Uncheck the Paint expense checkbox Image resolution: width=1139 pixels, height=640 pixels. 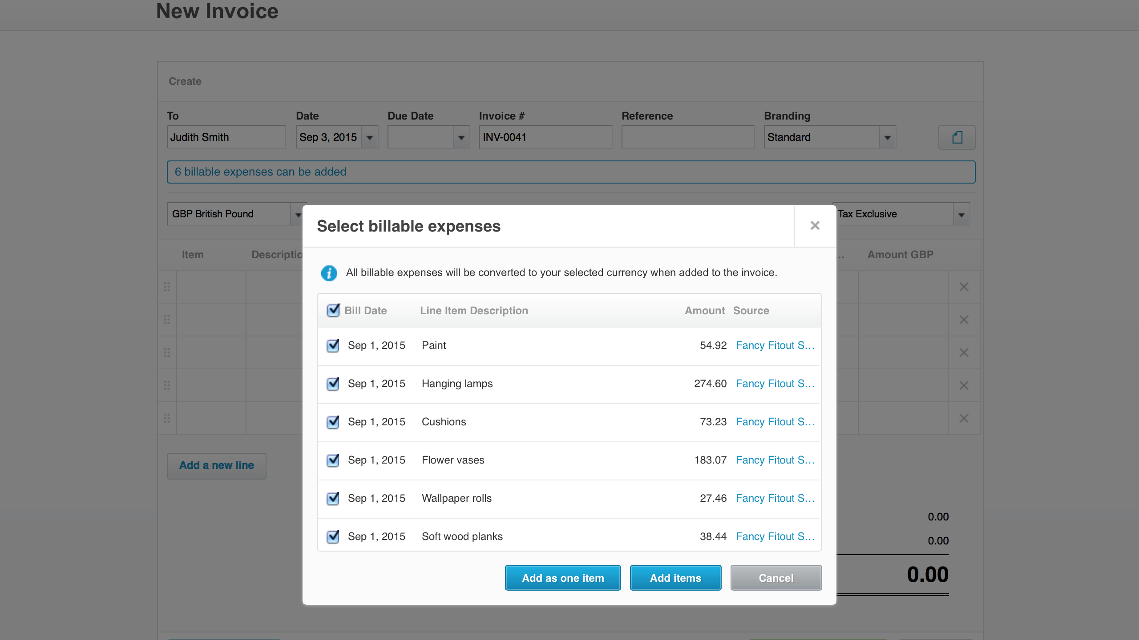click(x=333, y=345)
